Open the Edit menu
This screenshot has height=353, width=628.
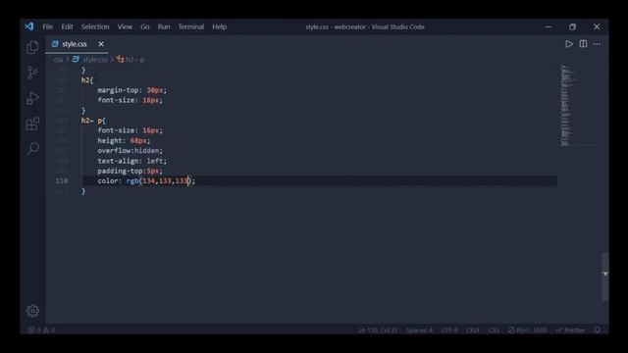coord(67,26)
